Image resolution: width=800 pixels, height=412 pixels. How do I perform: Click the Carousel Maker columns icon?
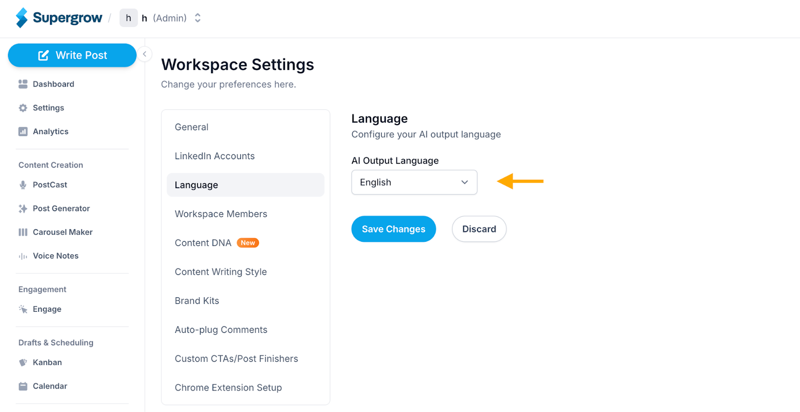[23, 232]
